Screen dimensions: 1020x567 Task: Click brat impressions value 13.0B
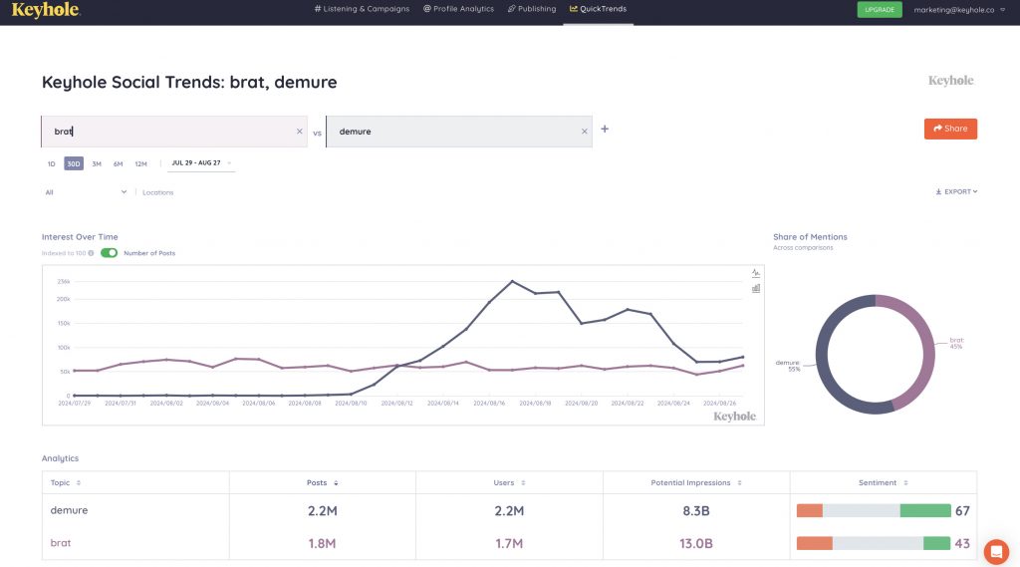696,543
